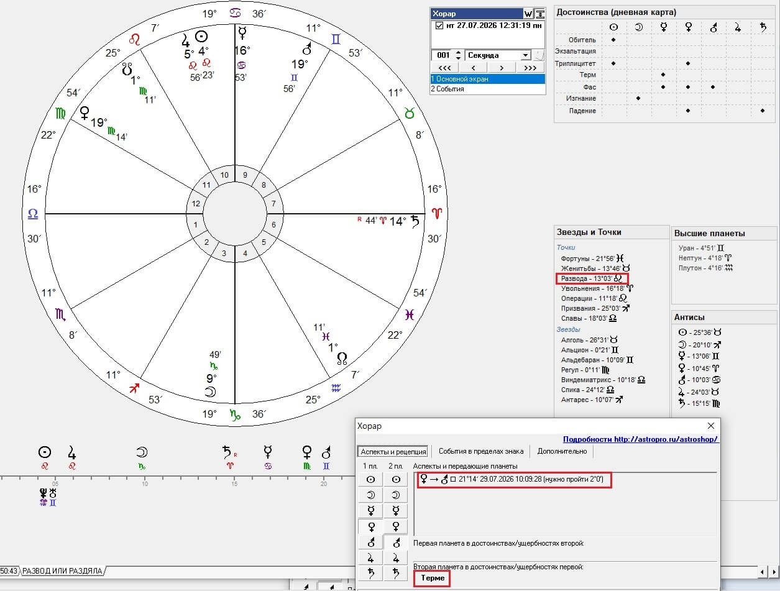Screen dimensions: 780x591
Task: Select Sun in the 2 пл. column
Action: 395,480
